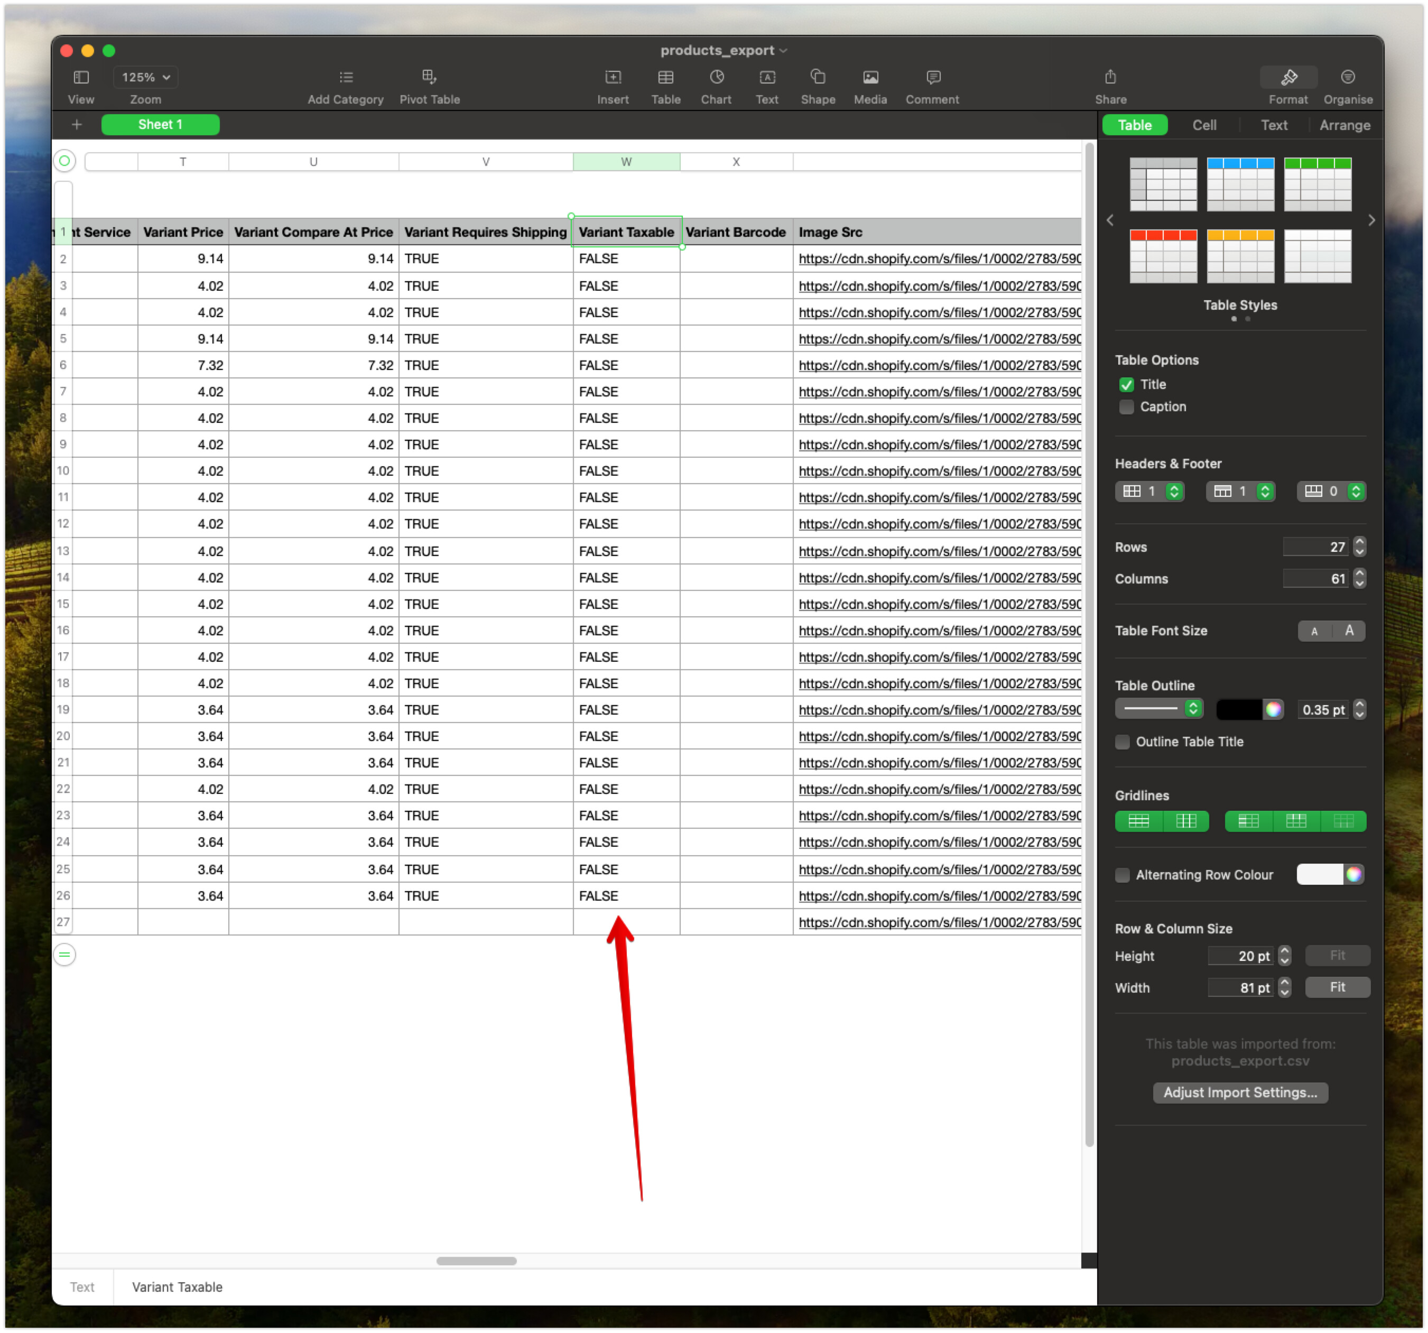Screen dimensions: 1428x1333
Task: Select the red header table style thumbnail
Action: 1163,256
